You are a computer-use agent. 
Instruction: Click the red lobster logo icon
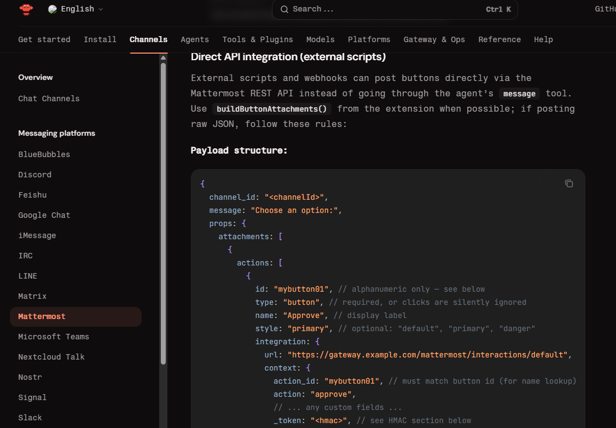pos(26,9)
